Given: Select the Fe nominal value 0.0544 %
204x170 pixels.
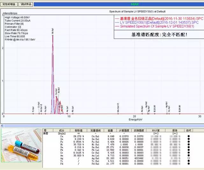Looking at the screenshot, I should click(79, 142).
